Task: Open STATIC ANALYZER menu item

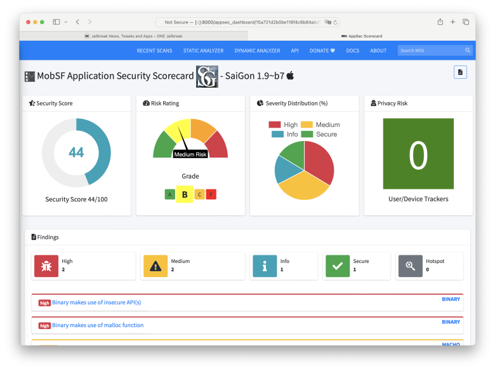Action: point(203,51)
